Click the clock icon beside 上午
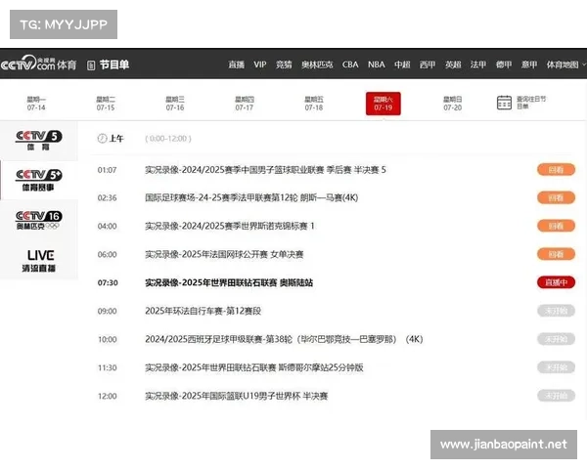The height and width of the screenshot is (469, 587). (x=102, y=139)
